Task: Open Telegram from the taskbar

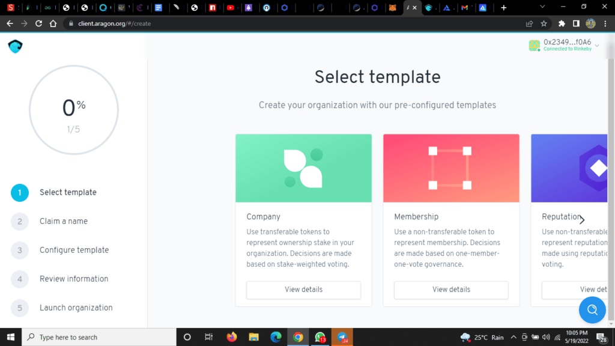Action: click(342, 337)
